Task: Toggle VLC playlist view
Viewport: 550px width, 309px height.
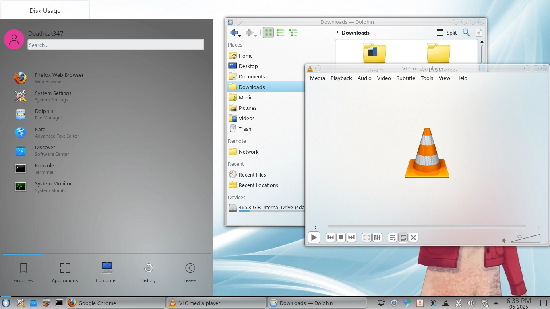Action: [x=392, y=237]
